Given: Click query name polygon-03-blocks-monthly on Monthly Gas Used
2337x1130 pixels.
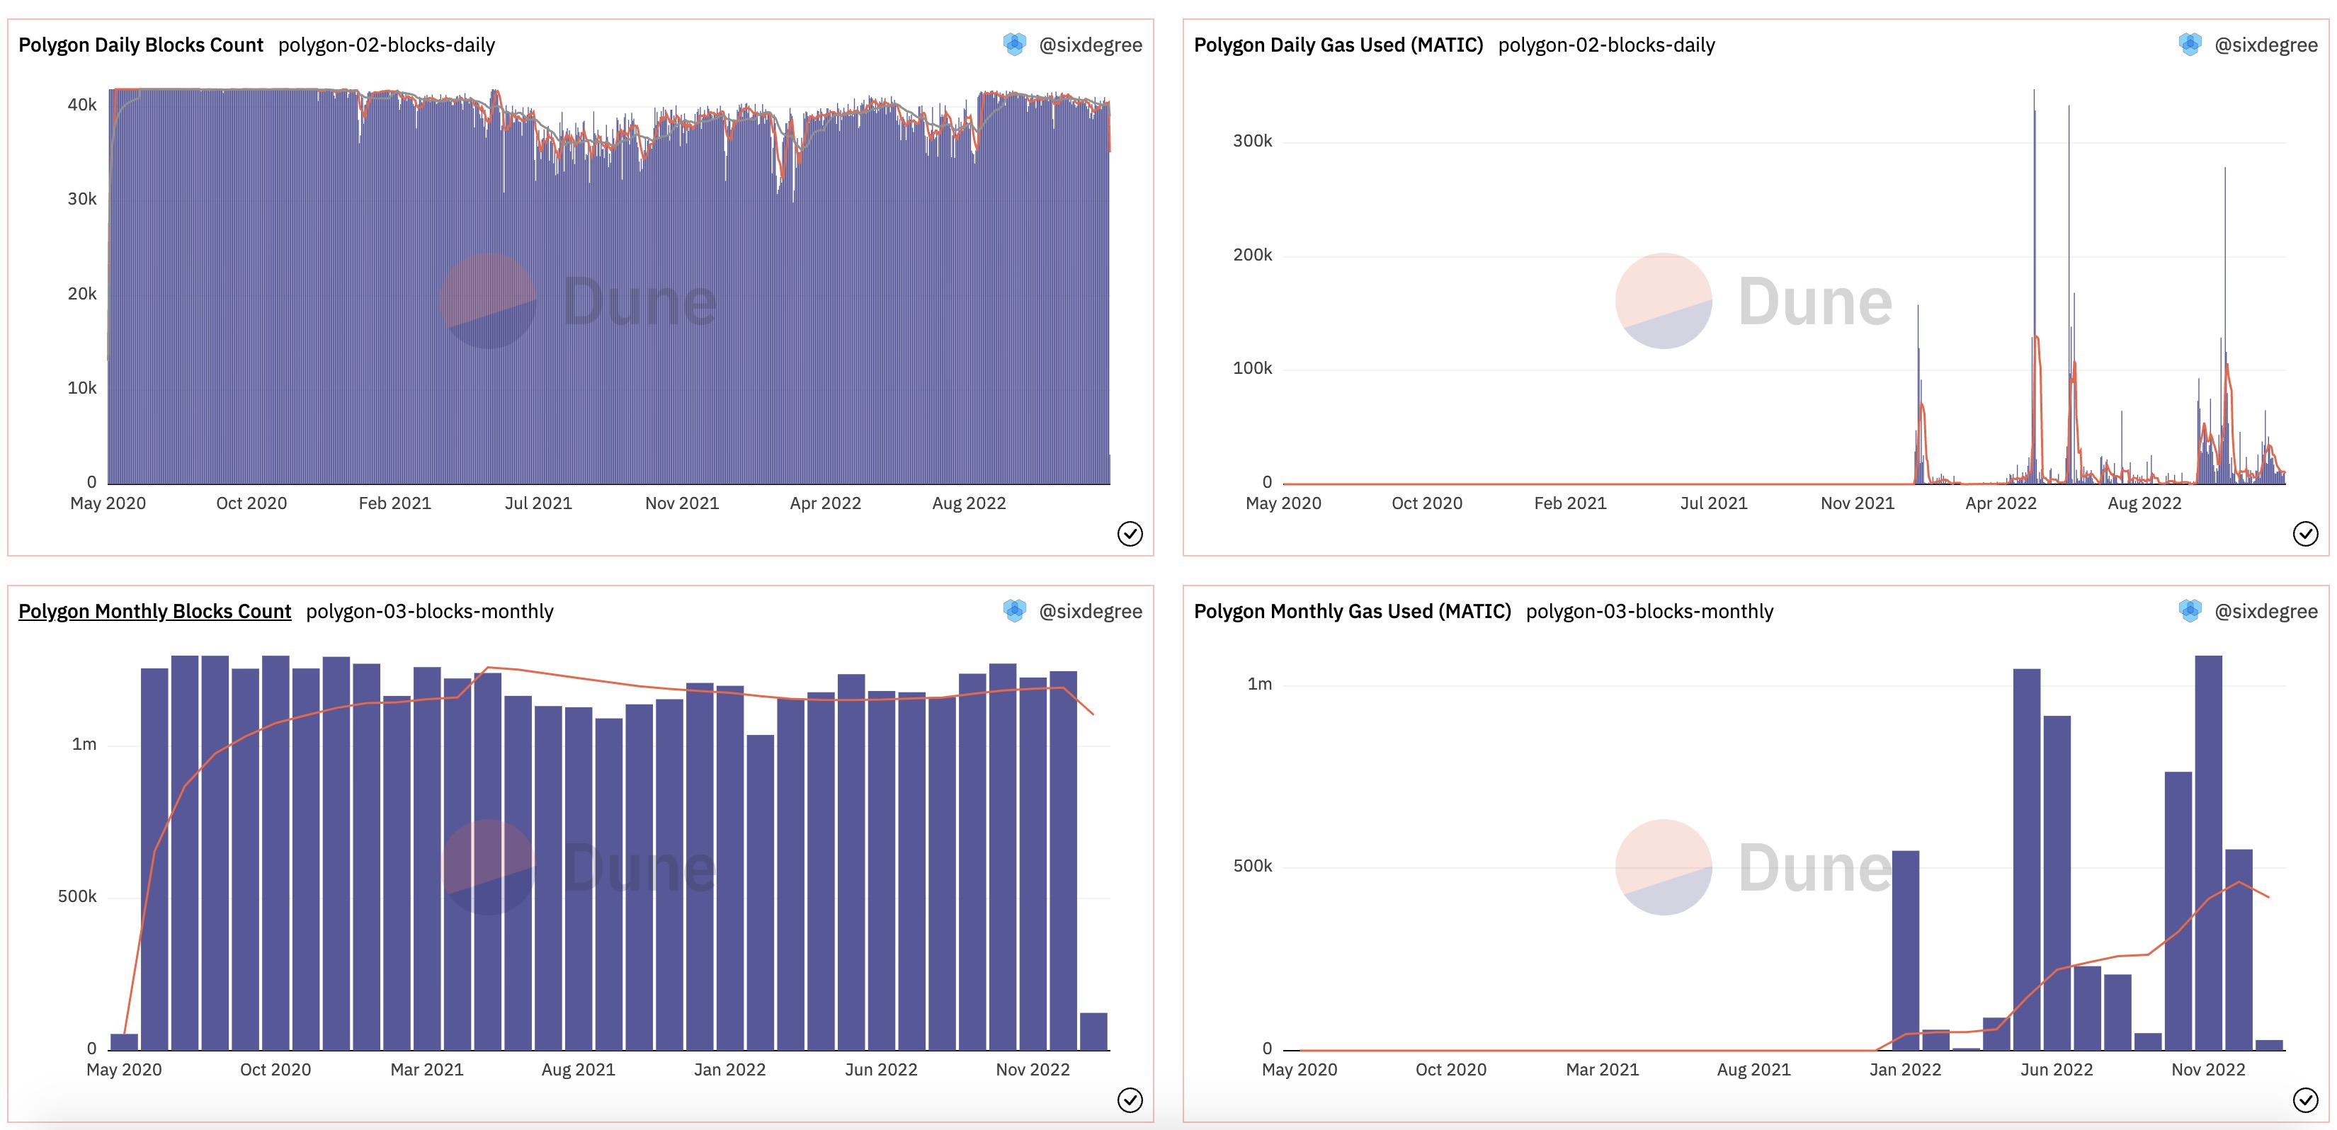Looking at the screenshot, I should coord(1649,611).
